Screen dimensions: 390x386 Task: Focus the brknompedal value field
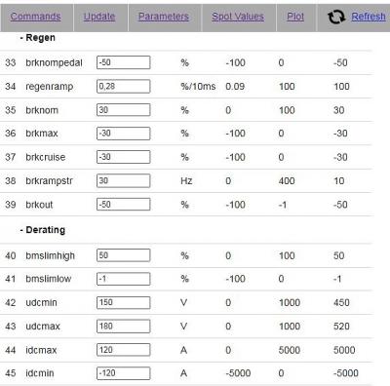pyautogui.click(x=124, y=62)
